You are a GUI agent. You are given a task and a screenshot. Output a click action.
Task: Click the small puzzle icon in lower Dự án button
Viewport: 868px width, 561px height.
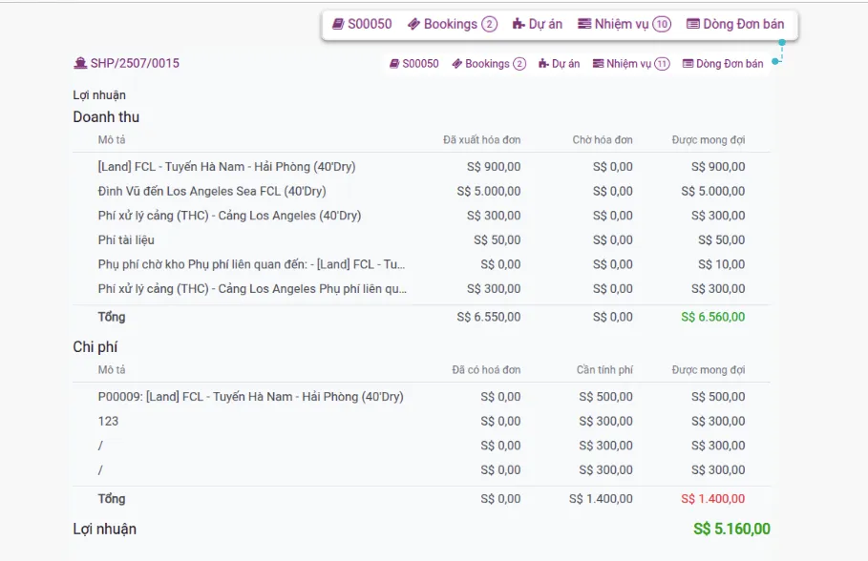pyautogui.click(x=543, y=64)
